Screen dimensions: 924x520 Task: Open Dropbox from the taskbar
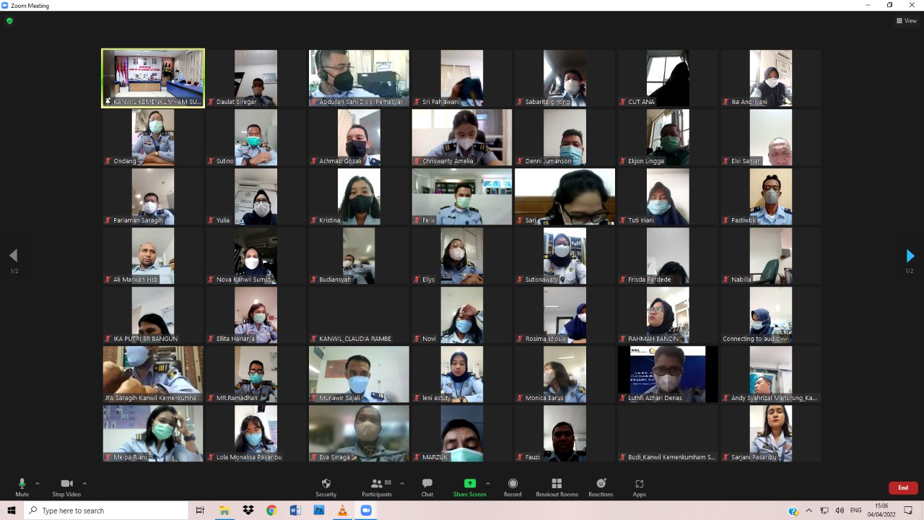click(x=248, y=511)
